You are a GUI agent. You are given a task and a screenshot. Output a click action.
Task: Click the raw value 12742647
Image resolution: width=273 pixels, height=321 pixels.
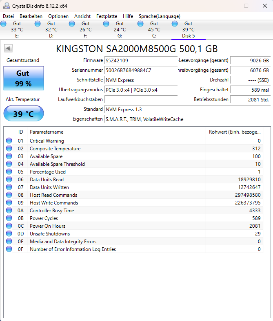pyautogui.click(x=249, y=187)
